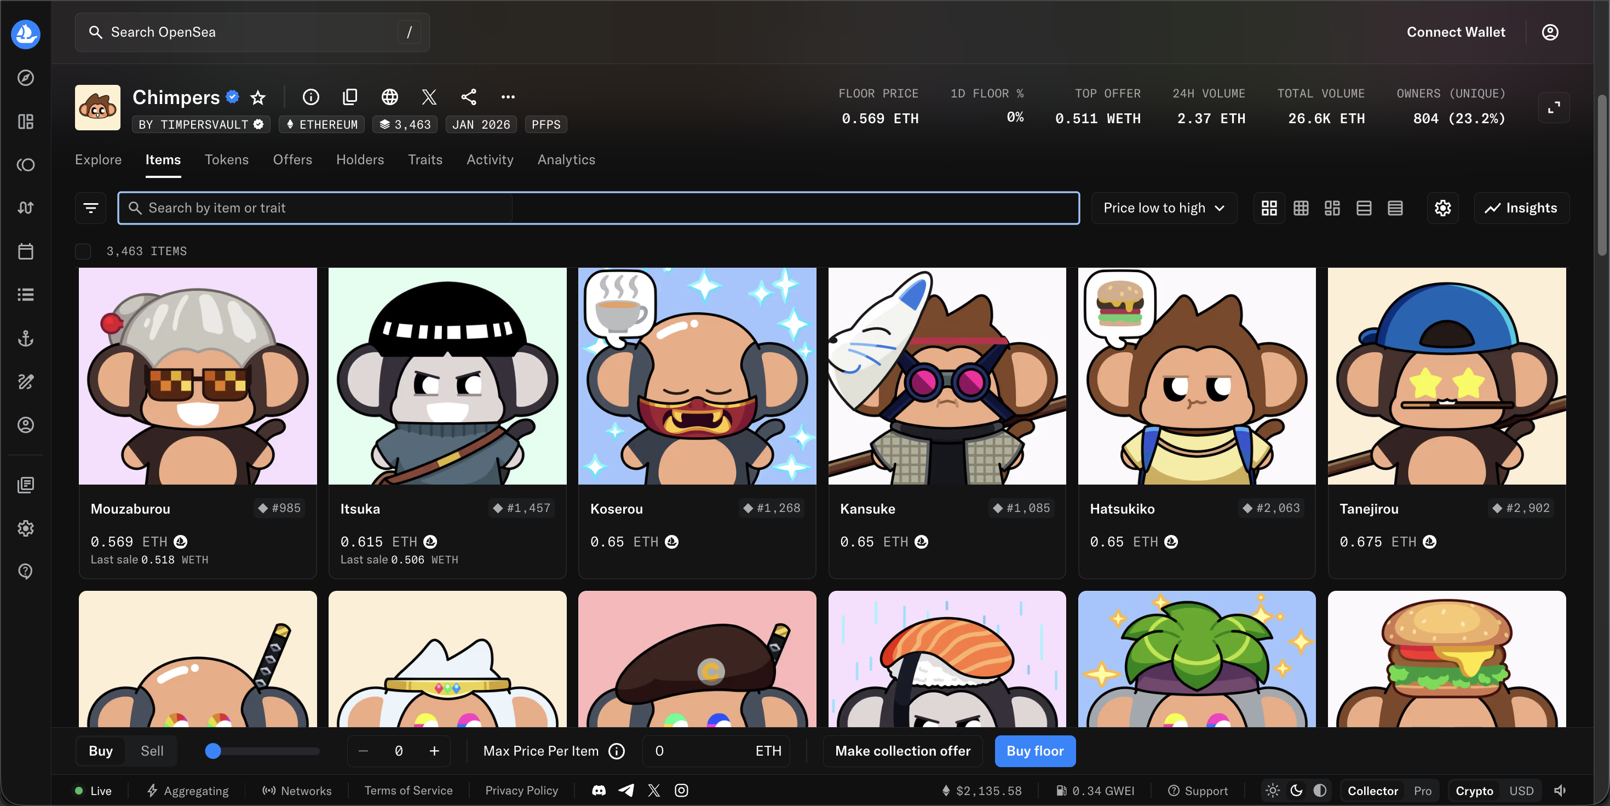Switch the currency display to USD
The height and width of the screenshot is (806, 1610).
(x=1521, y=790)
